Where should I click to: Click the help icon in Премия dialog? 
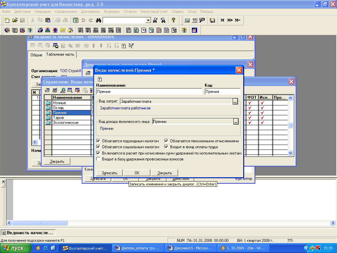(x=100, y=79)
